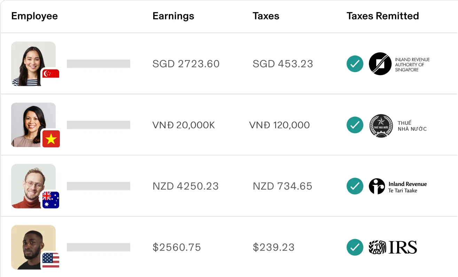Click the IRS logo
The image size is (458, 277).
coord(393,247)
